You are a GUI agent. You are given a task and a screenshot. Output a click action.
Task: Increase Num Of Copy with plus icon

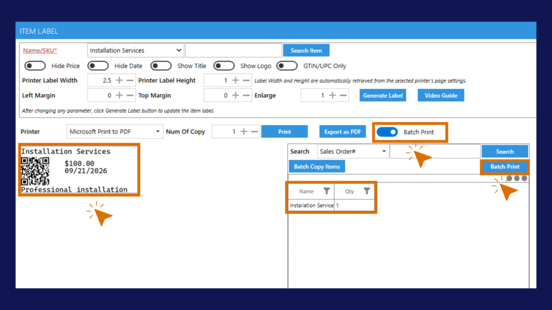tap(244, 132)
